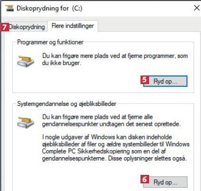Click Ryd op in Programmer og funktioner
201x191 pixels.
pyautogui.click(x=165, y=81)
